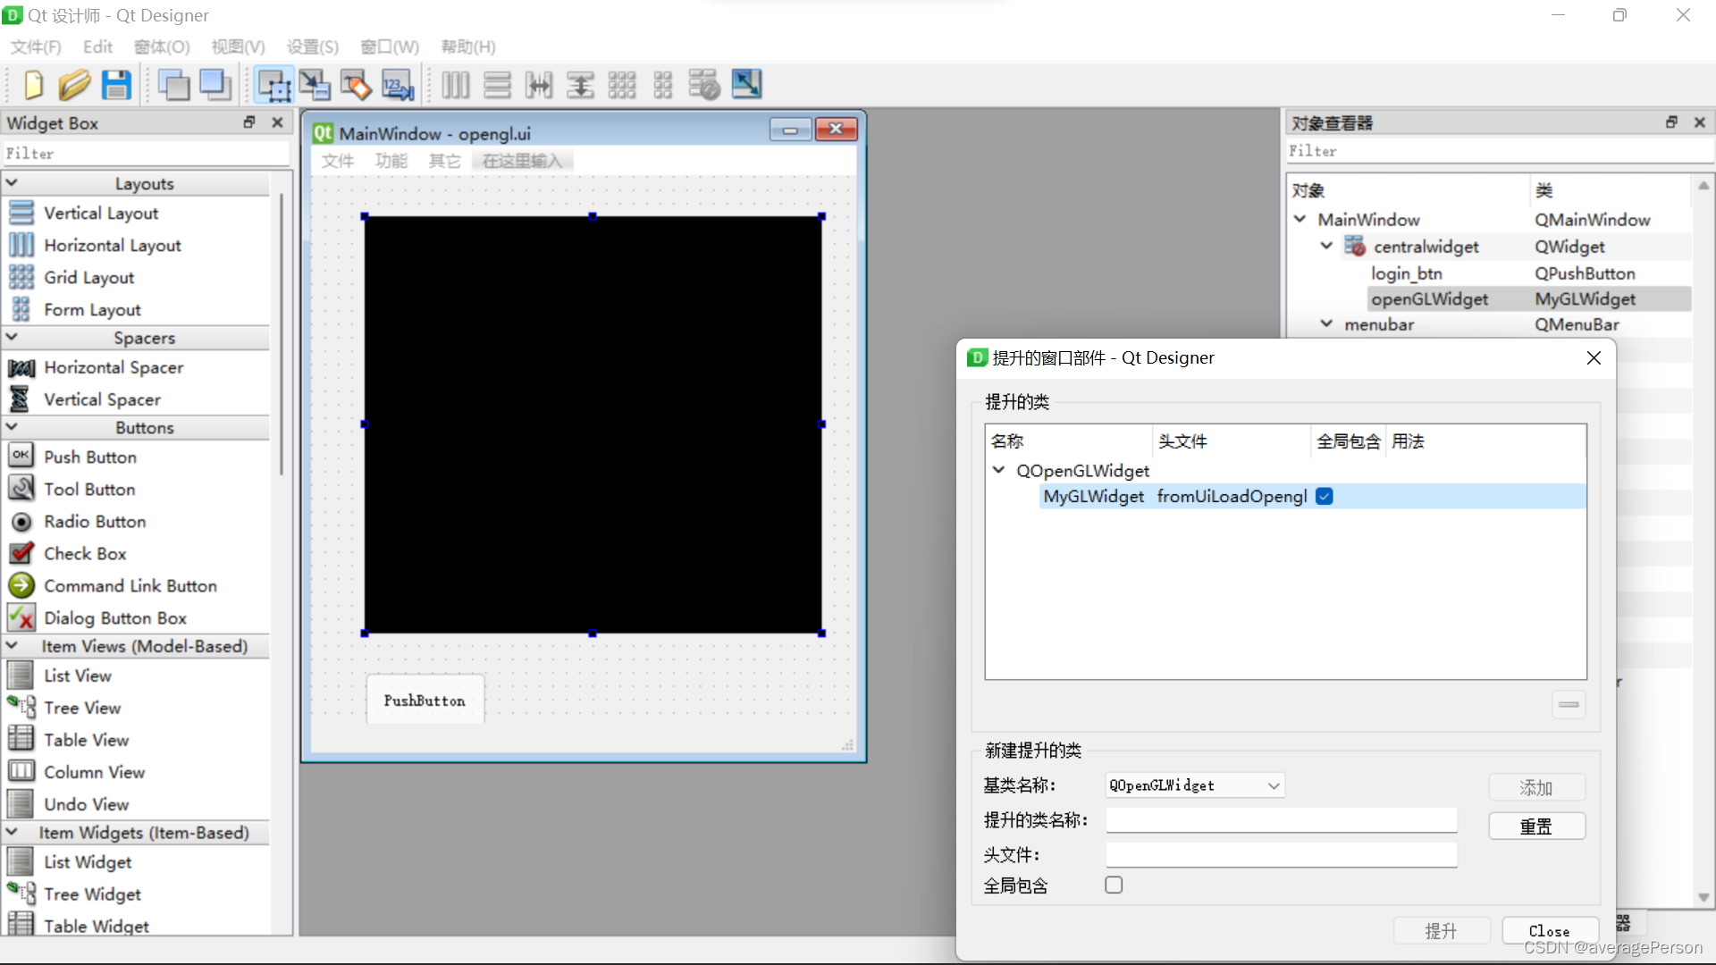Click the New Form toolbar icon
The width and height of the screenshot is (1716, 965).
point(33,85)
